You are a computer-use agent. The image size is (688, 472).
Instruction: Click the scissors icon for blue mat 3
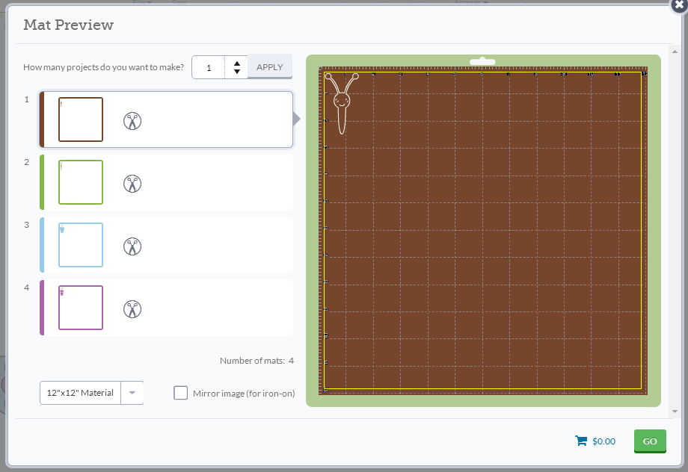click(x=132, y=246)
